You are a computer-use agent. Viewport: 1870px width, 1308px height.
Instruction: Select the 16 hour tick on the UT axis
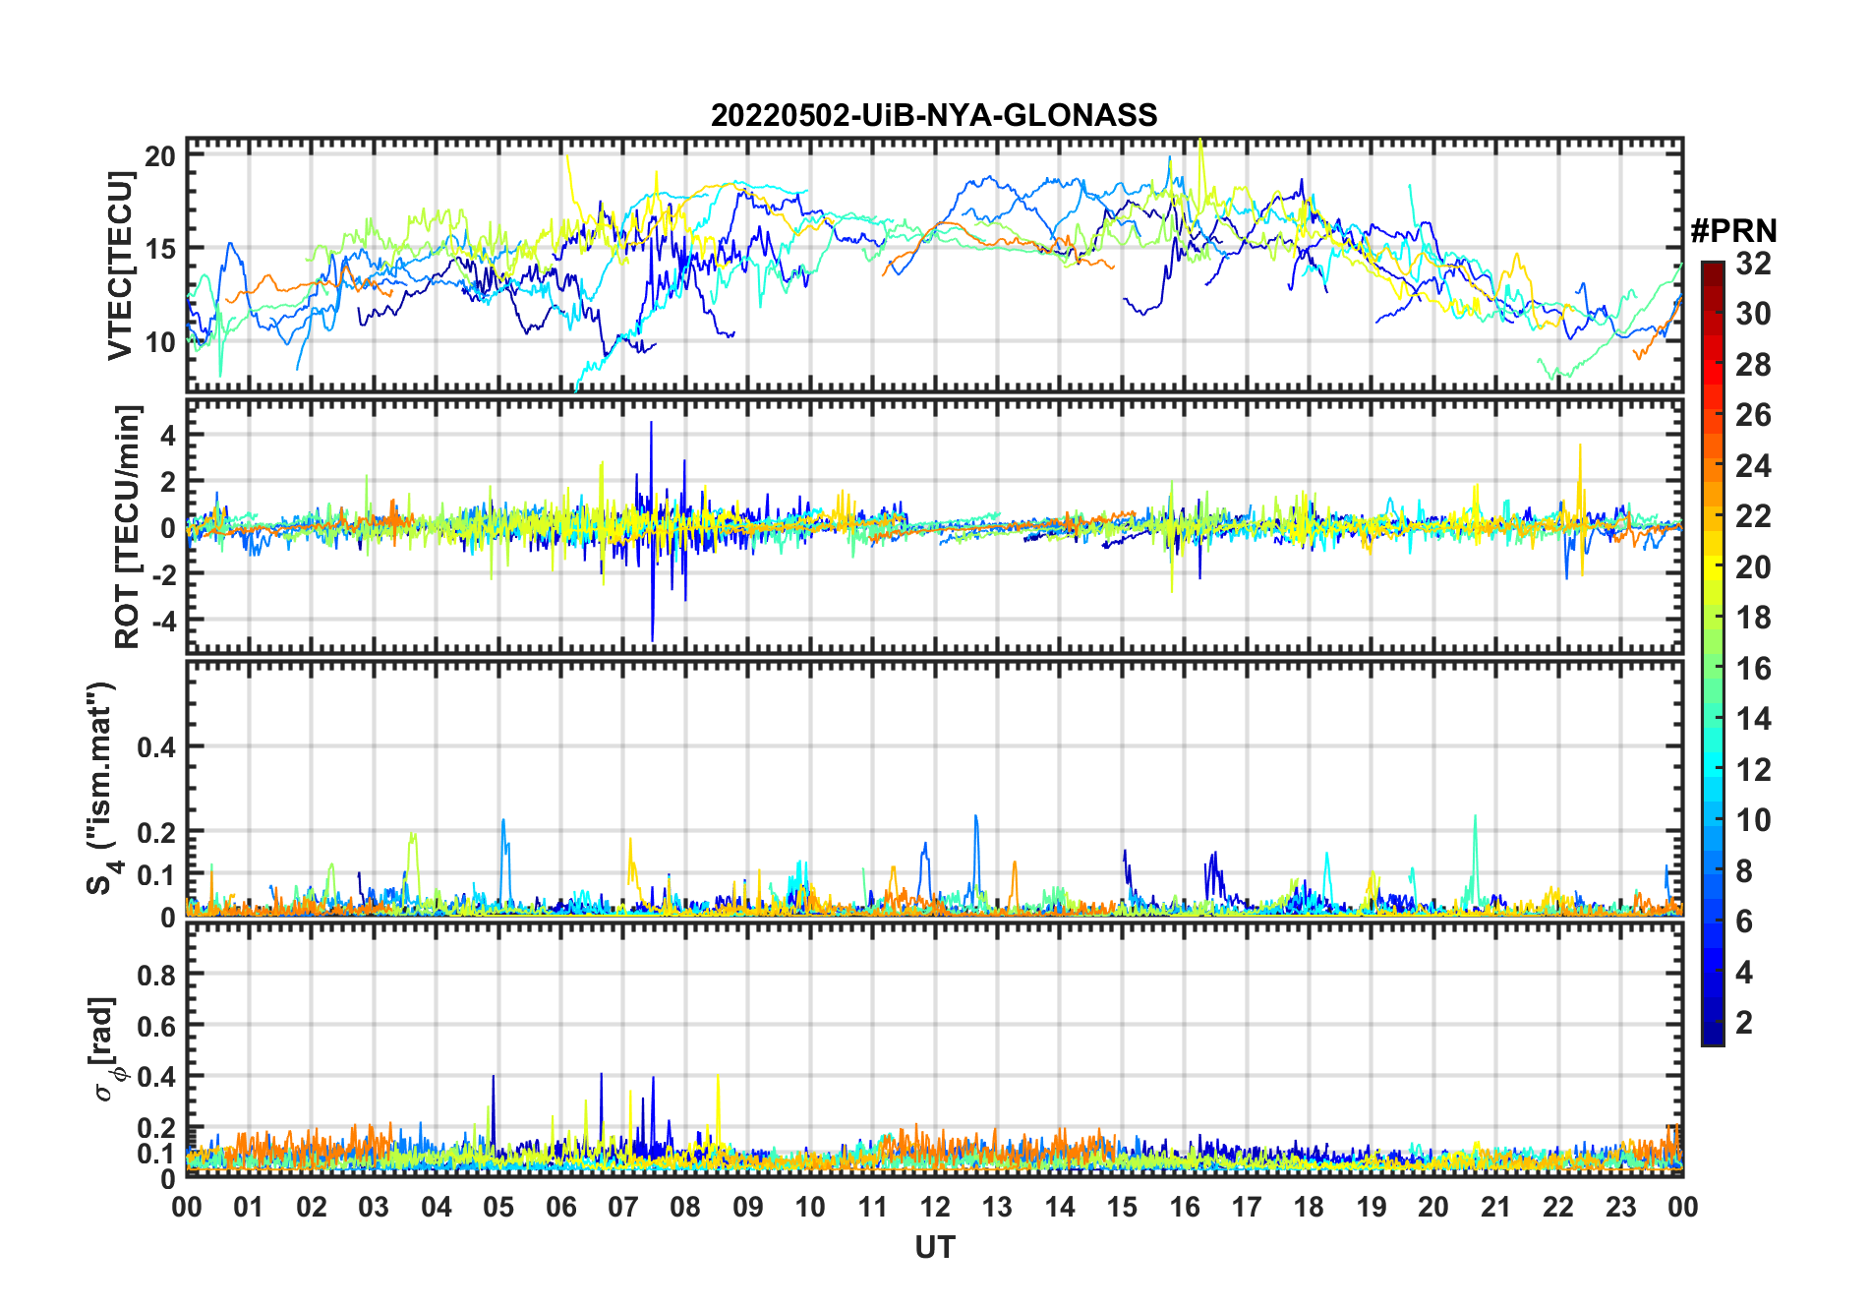tap(1185, 1207)
